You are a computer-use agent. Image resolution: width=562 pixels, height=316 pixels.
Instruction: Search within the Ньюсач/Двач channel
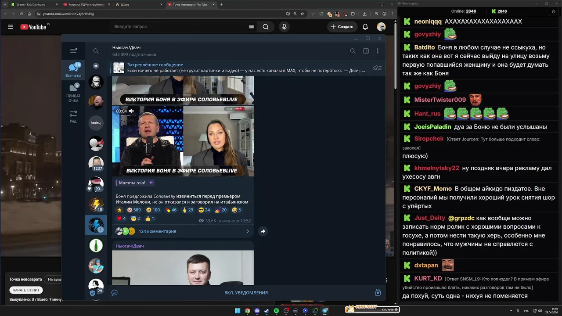click(x=353, y=51)
